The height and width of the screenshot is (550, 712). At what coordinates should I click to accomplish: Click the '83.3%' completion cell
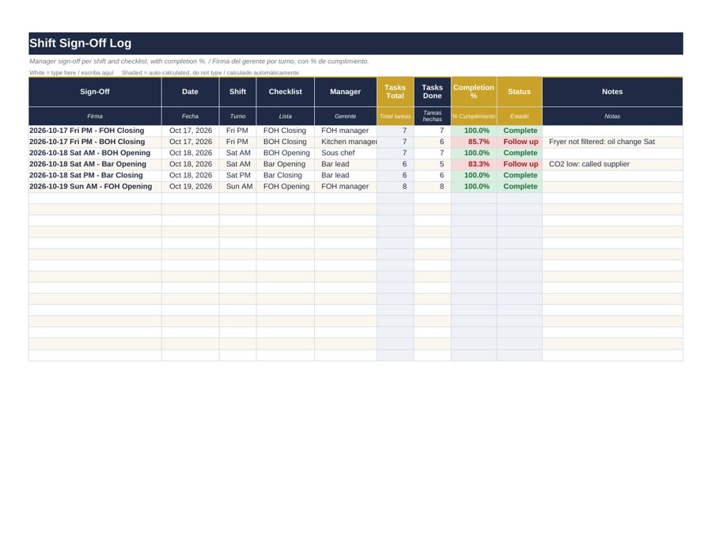(x=474, y=164)
